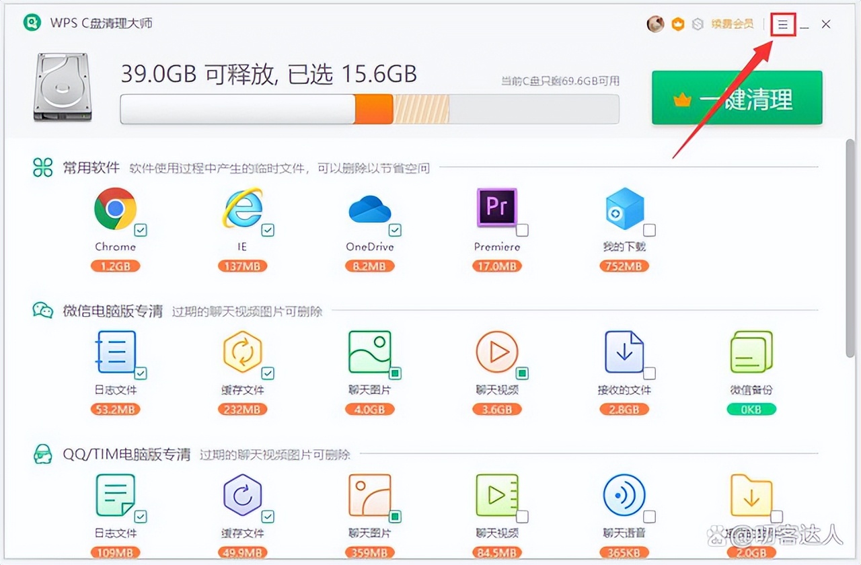
Task: Click the "当前C盘只剩69.6GB可用" text
Action: (x=560, y=81)
